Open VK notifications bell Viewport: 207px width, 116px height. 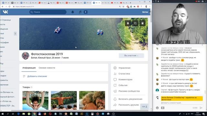pos(72,12)
